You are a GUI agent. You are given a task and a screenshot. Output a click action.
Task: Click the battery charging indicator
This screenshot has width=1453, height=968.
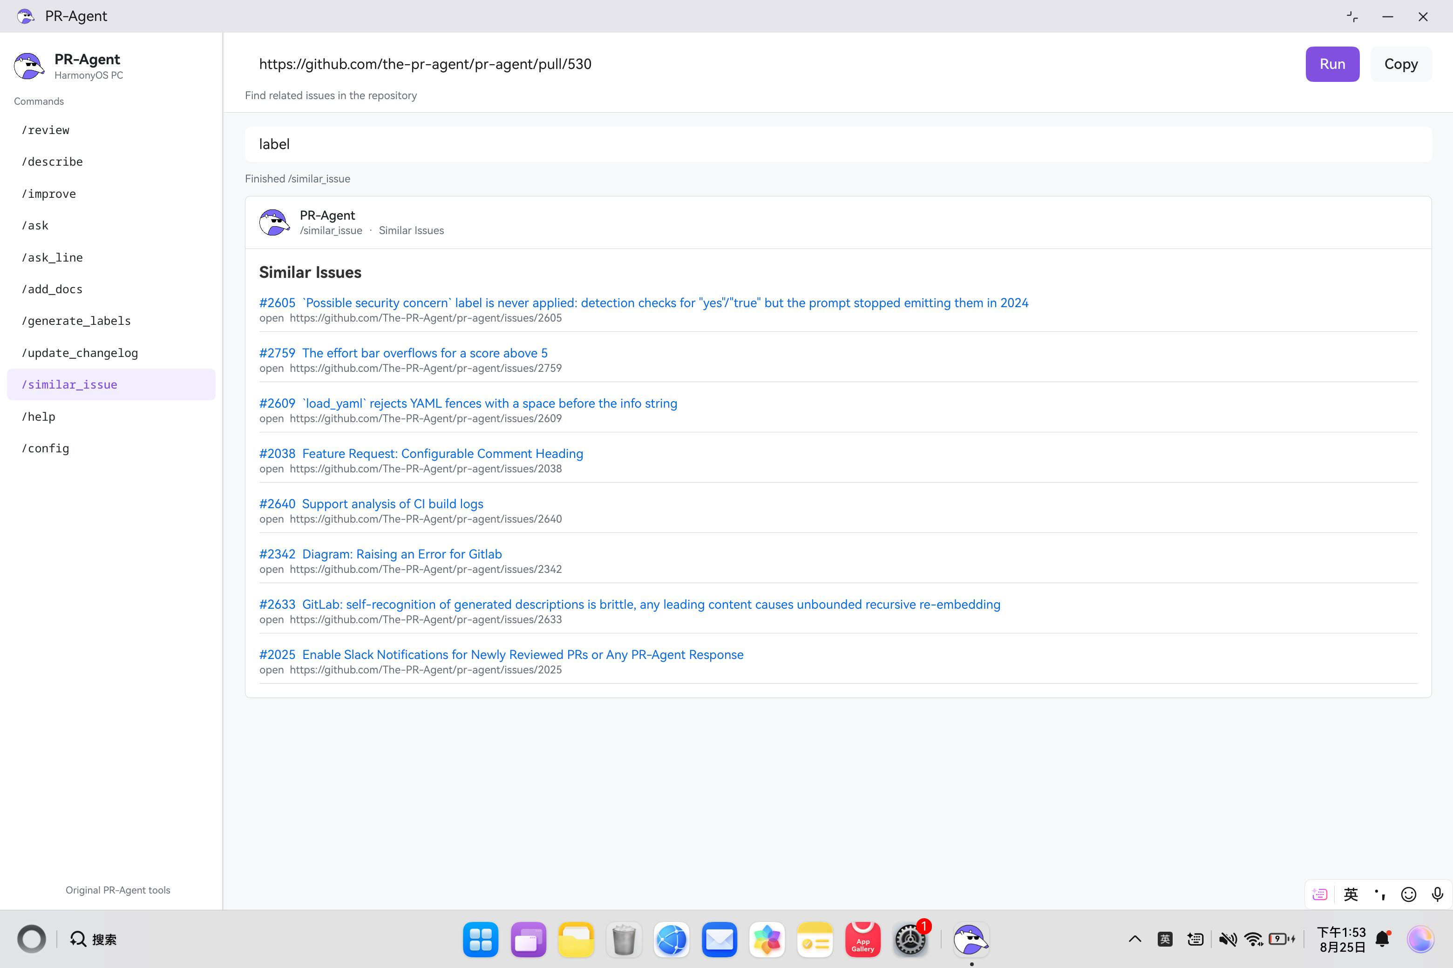1282,939
